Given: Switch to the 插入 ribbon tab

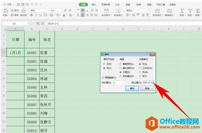Looking at the screenshot, I should (94, 4).
